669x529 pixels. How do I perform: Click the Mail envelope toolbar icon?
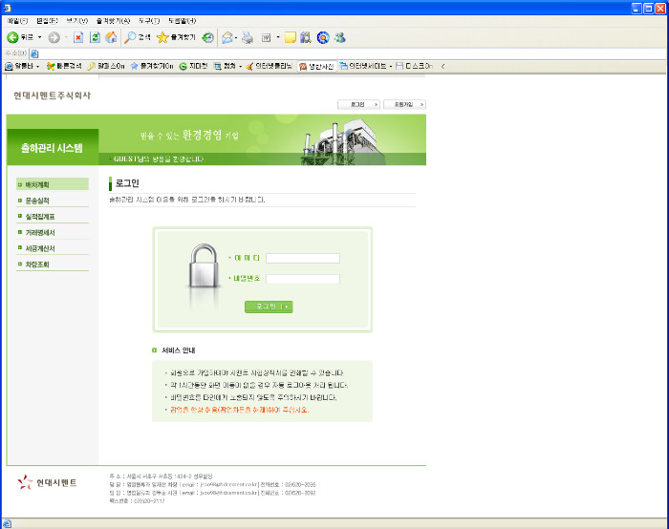228,37
